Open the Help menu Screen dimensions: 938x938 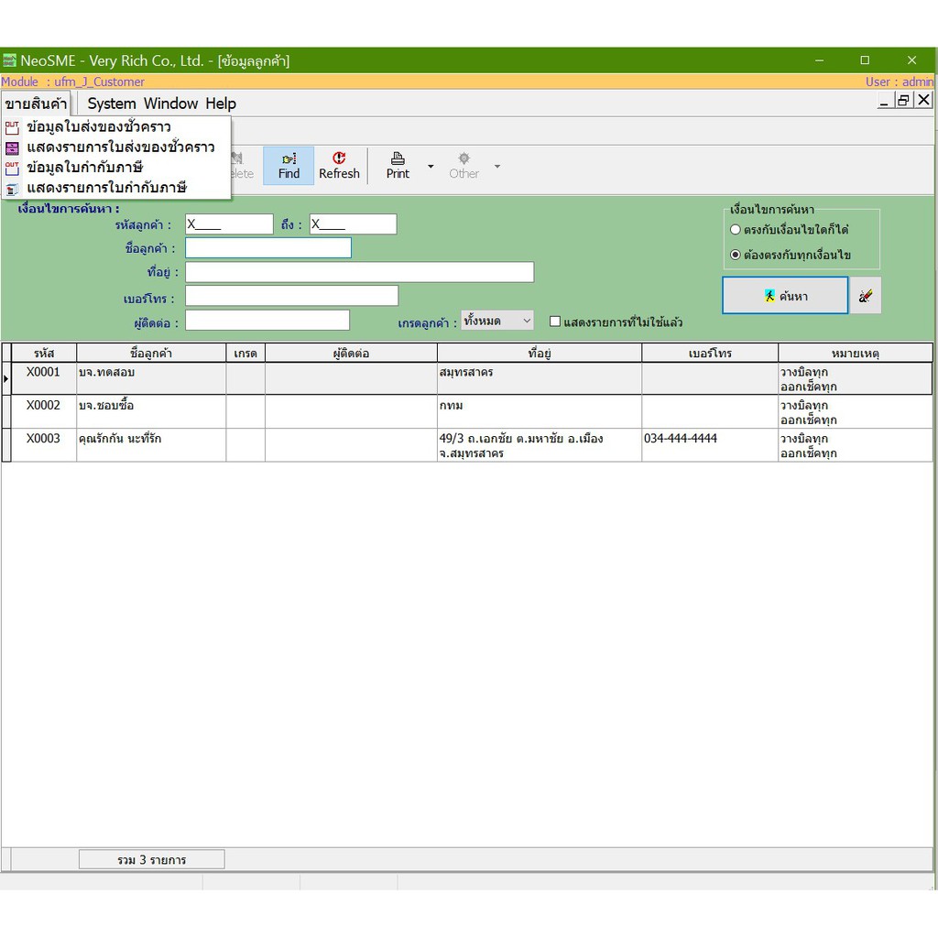point(221,104)
